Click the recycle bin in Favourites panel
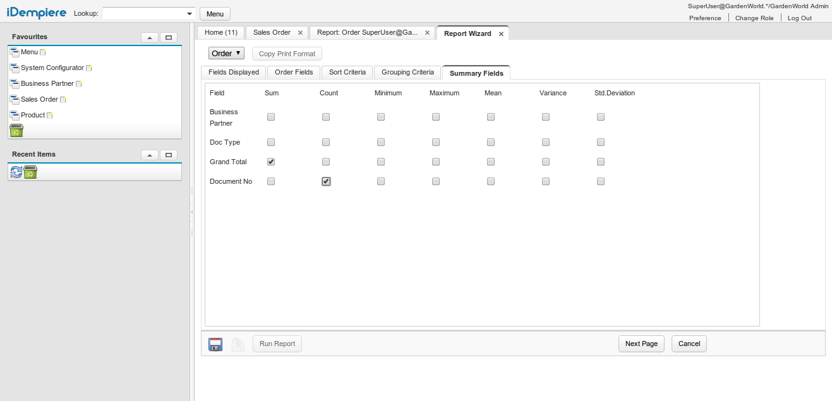Image resolution: width=832 pixels, height=401 pixels. [16, 131]
